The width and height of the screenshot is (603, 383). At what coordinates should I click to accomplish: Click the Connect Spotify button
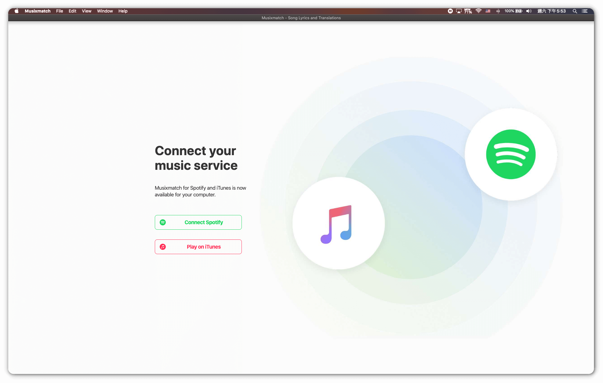coord(198,222)
